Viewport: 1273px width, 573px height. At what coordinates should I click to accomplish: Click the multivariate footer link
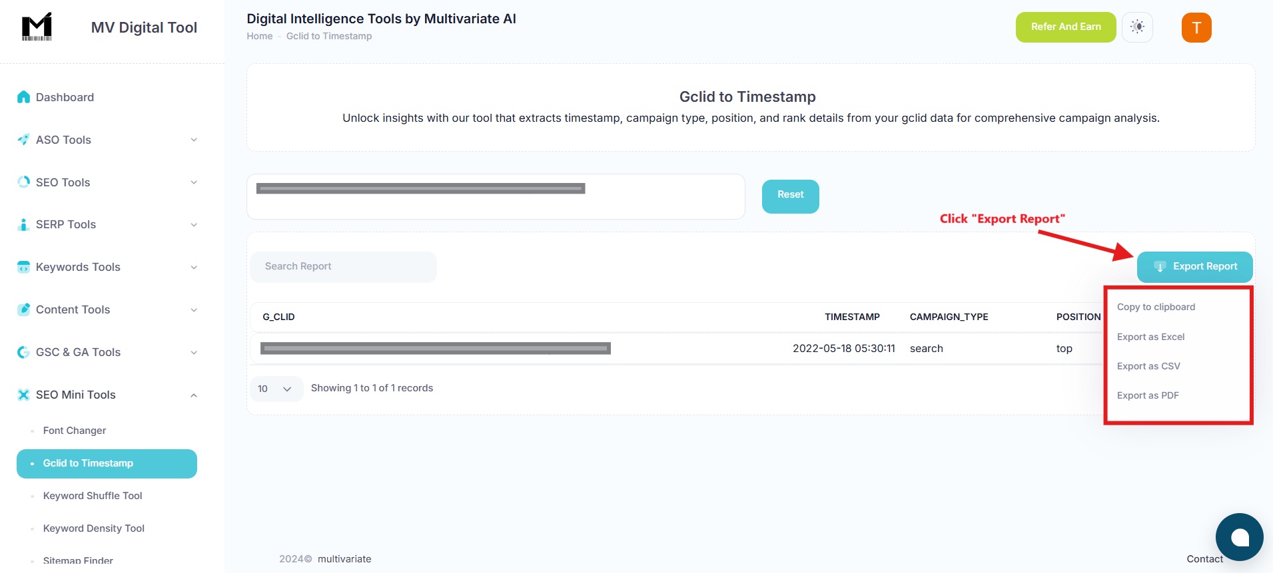click(344, 559)
